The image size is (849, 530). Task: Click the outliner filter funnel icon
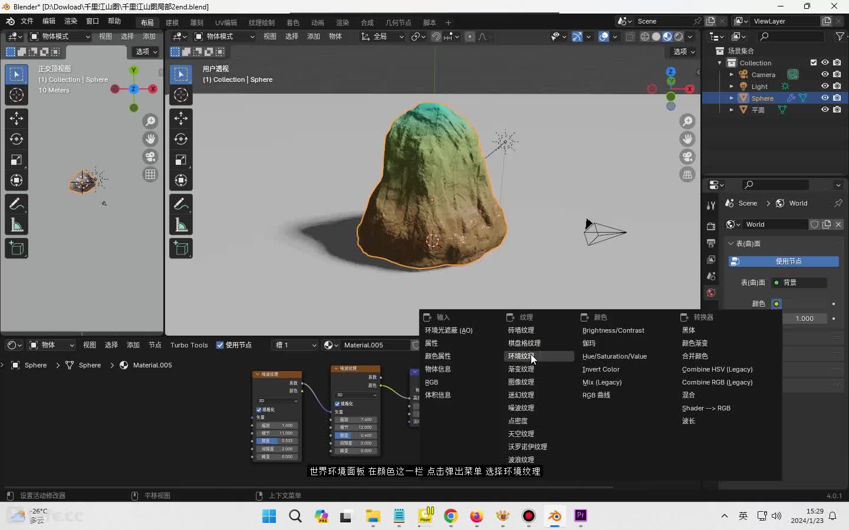(x=840, y=37)
